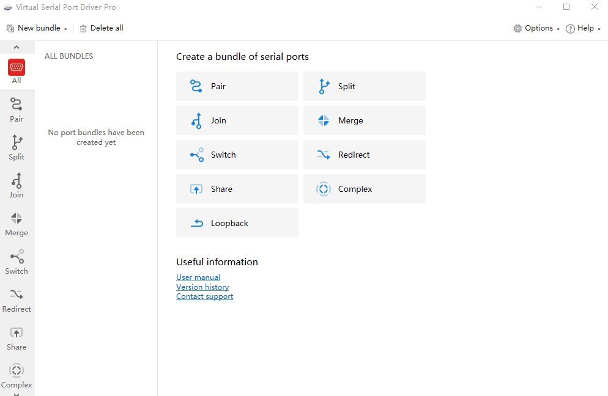The height and width of the screenshot is (396, 608).
Task: Create a Join bundle from main panel
Action: point(237,120)
